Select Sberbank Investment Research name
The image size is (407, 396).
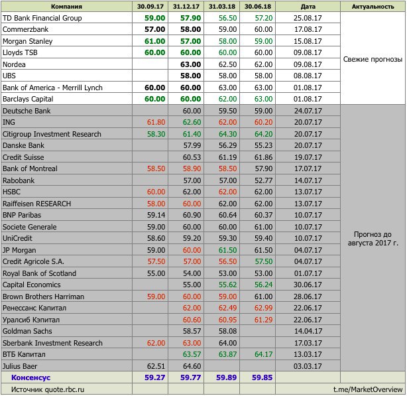coord(52,344)
